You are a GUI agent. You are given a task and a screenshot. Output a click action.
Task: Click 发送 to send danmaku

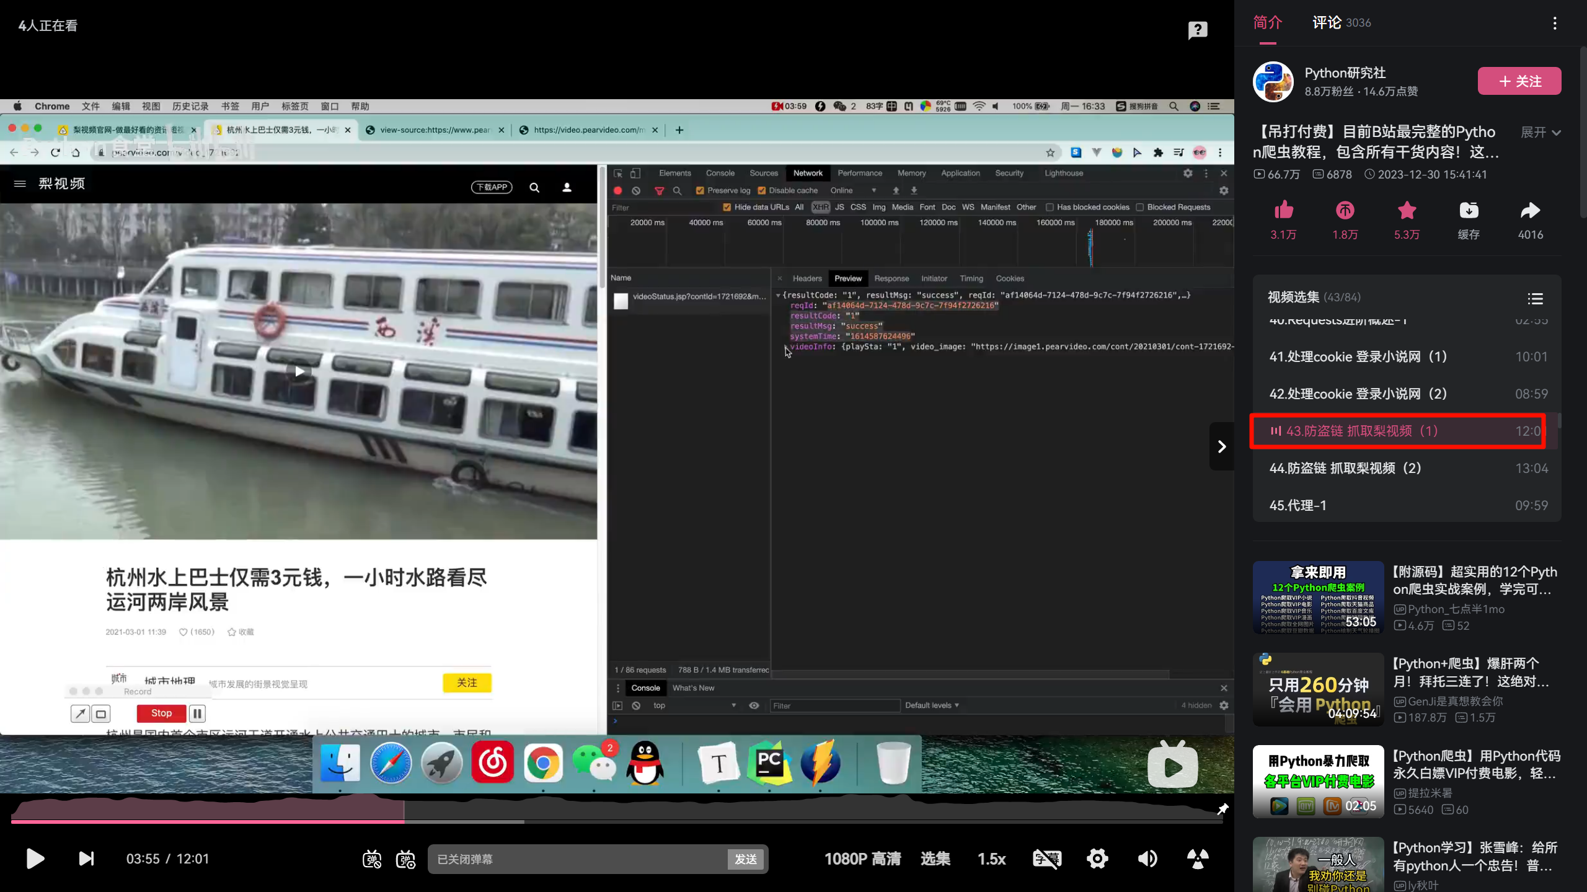click(x=746, y=859)
